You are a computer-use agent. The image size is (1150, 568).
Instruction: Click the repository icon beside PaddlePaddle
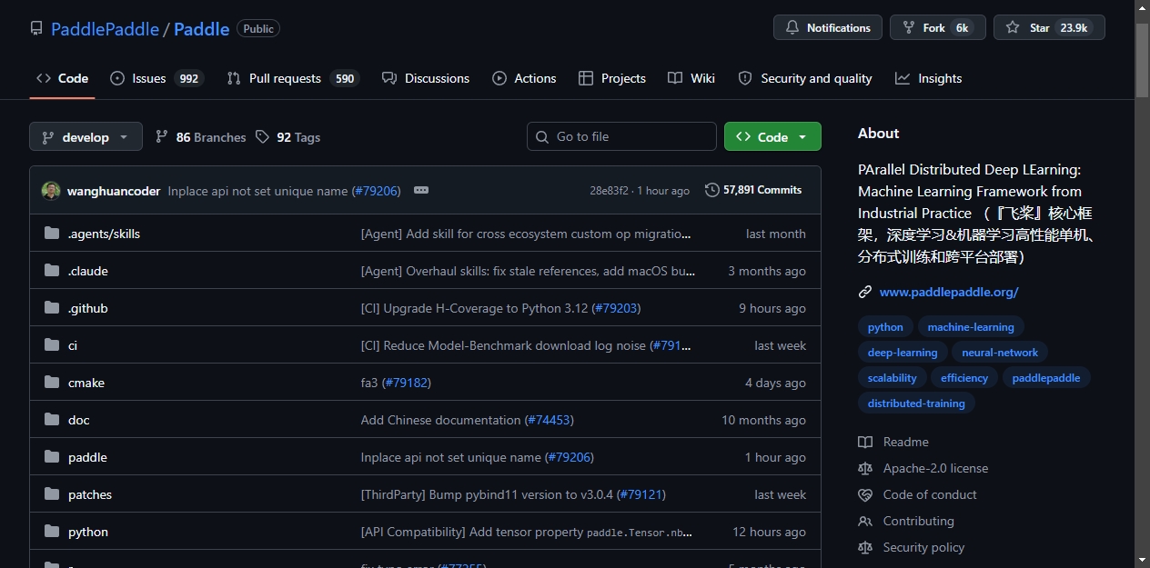(x=36, y=28)
